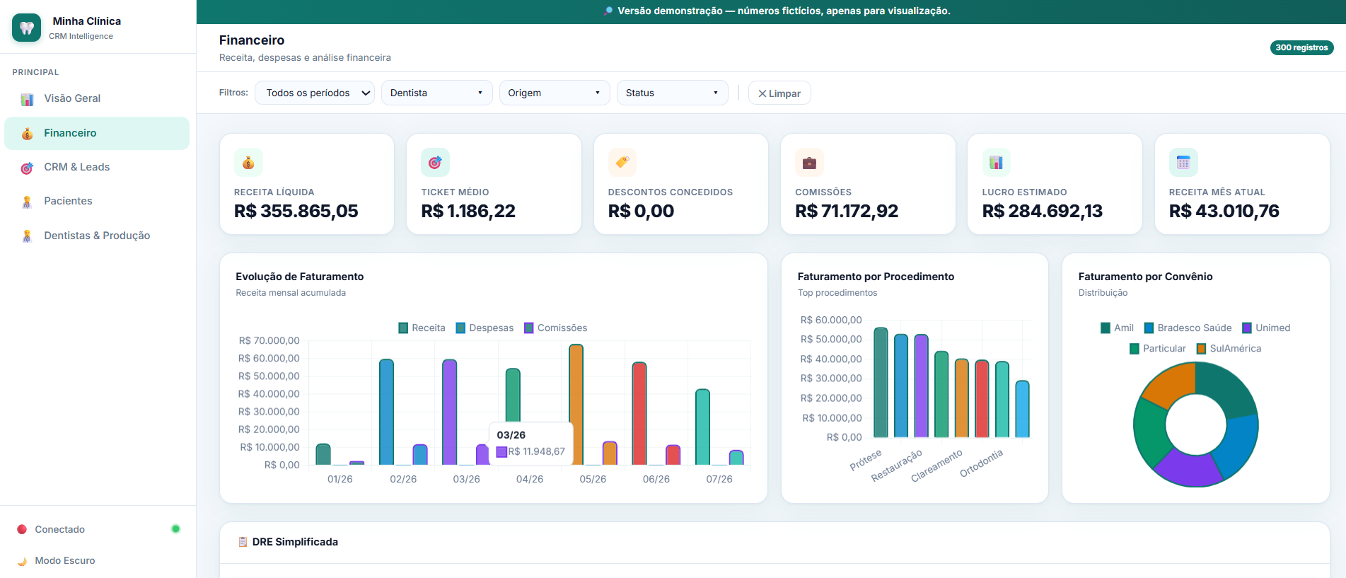The width and height of the screenshot is (1346, 578).
Task: Click the Modo Escuro moon icon
Action: 22,561
